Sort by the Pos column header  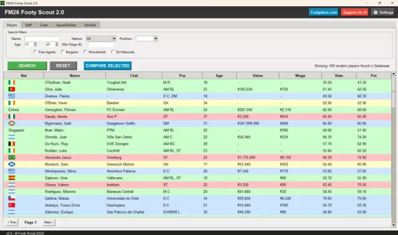point(182,76)
